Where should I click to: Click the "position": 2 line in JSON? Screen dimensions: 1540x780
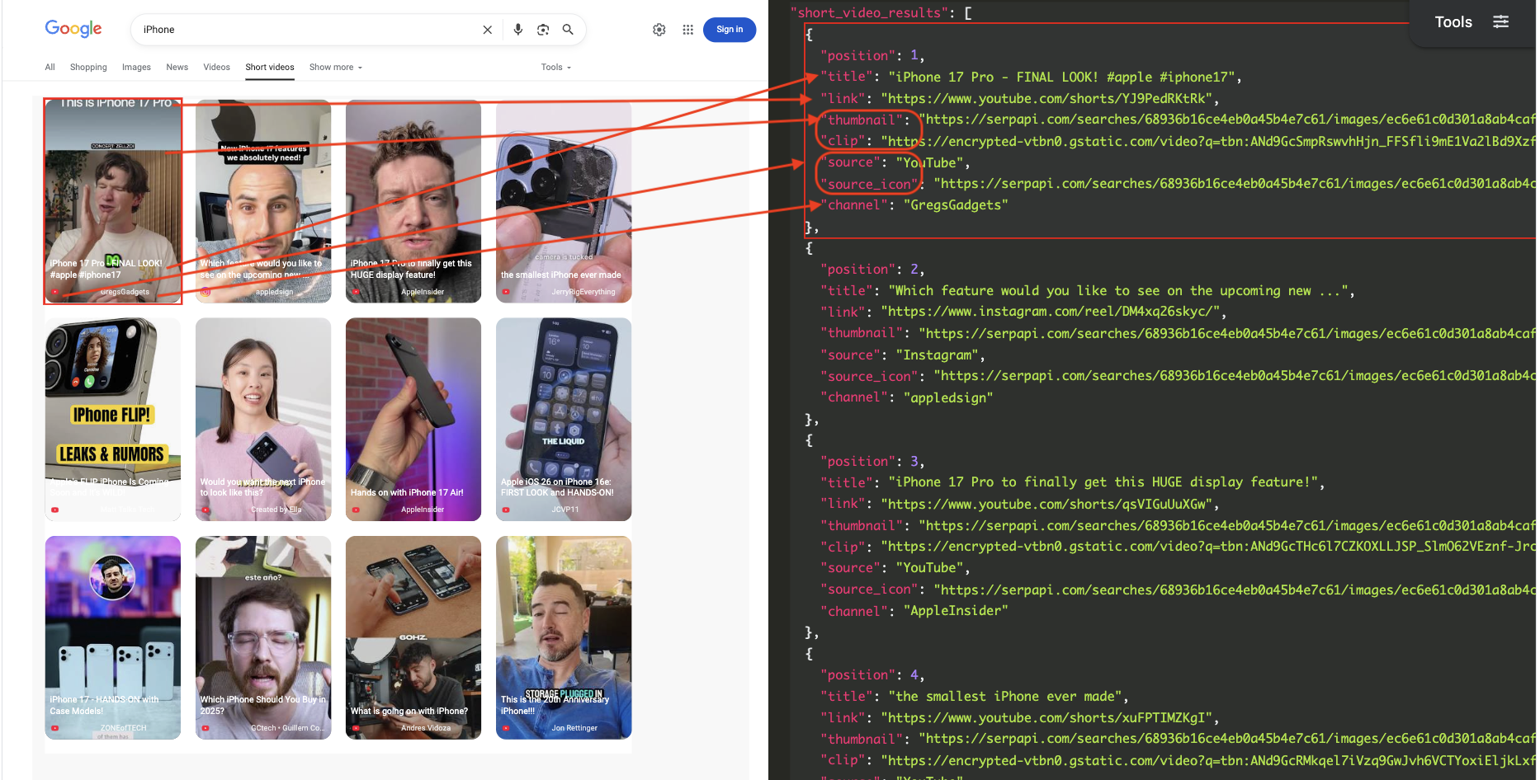pyautogui.click(x=872, y=270)
